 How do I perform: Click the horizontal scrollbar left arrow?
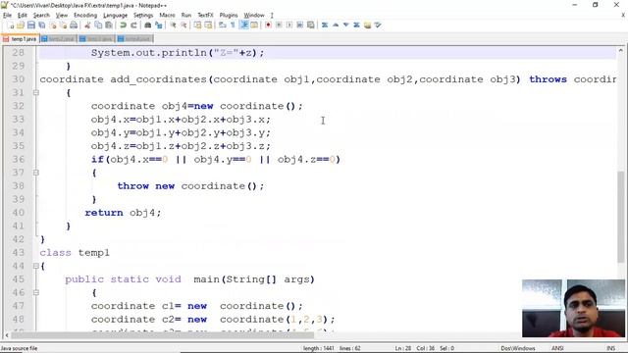click(7, 335)
